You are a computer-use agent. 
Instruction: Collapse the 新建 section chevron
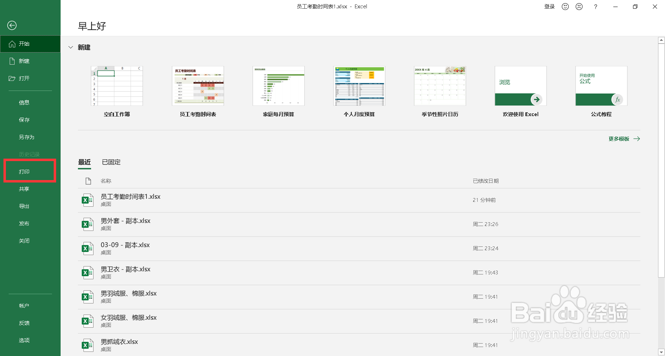pyautogui.click(x=71, y=47)
